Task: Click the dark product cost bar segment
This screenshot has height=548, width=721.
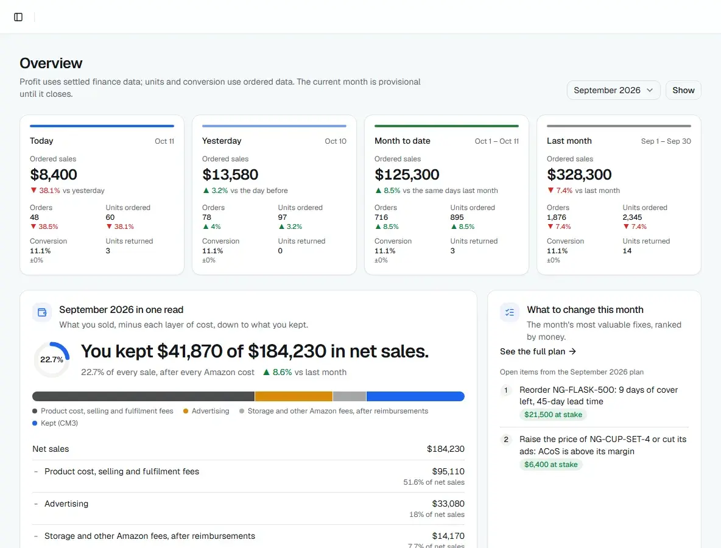Action: [x=144, y=396]
